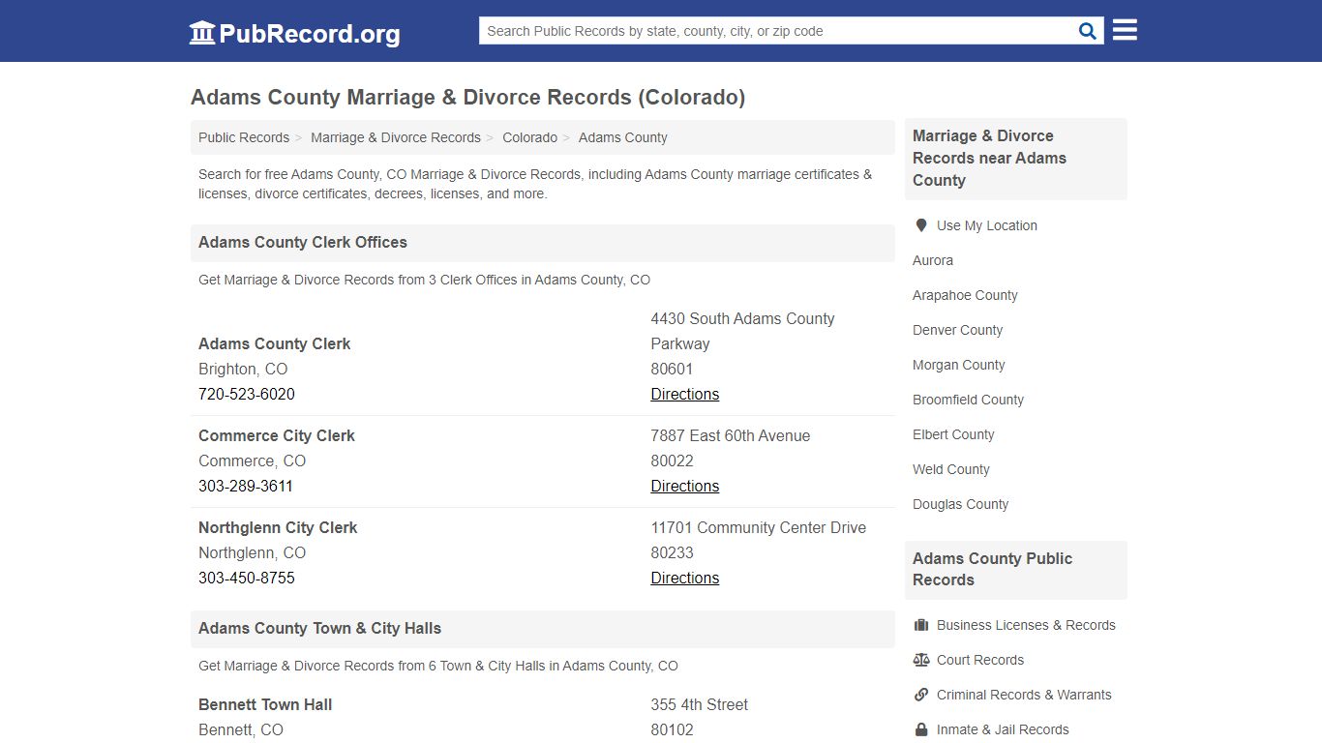
Task: Click the PubRecord.org building logo icon
Action: (202, 33)
